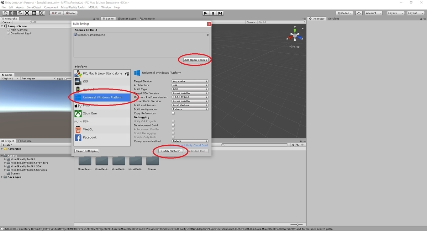Enable the Copy References checkbox
This screenshot has height=231, width=427.
[x=173, y=113]
